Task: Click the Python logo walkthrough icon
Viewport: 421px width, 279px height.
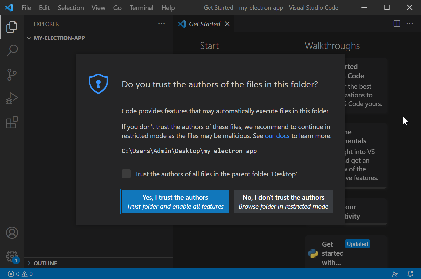Action: pos(313,253)
